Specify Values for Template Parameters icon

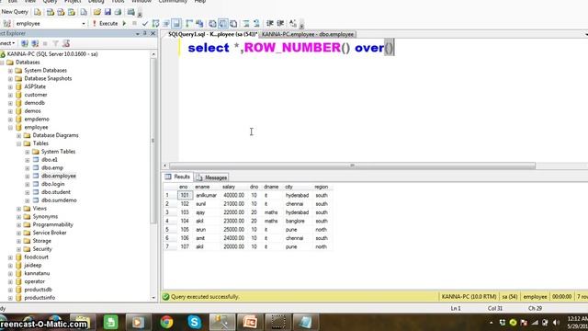point(293,23)
